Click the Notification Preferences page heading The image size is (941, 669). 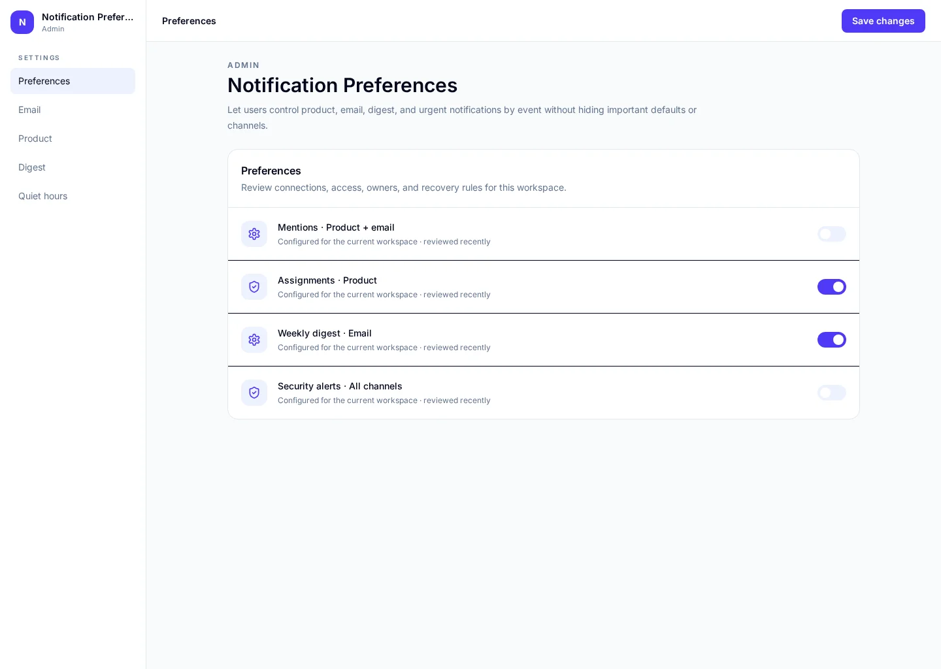[x=342, y=85]
